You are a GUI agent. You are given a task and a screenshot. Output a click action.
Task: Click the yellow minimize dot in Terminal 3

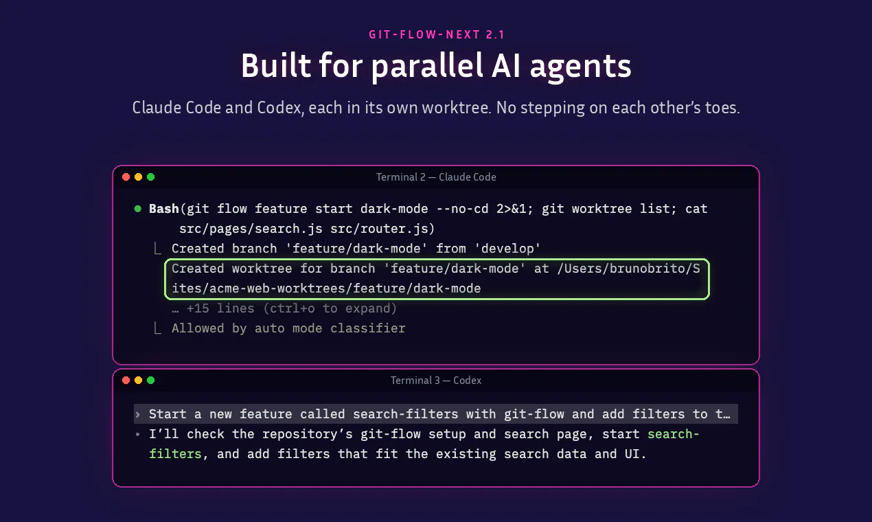point(139,381)
